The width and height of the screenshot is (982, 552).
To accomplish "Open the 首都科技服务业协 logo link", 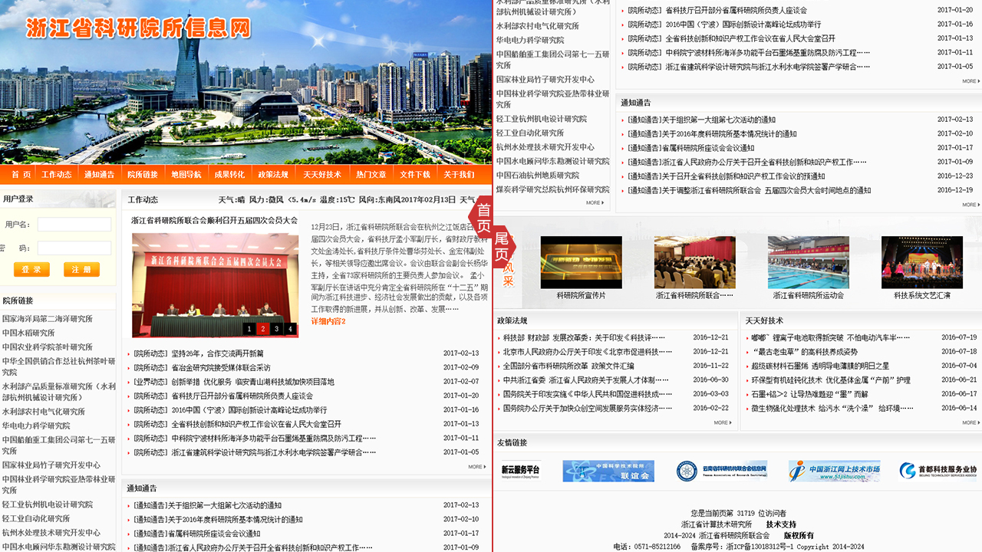I will pos(938,470).
